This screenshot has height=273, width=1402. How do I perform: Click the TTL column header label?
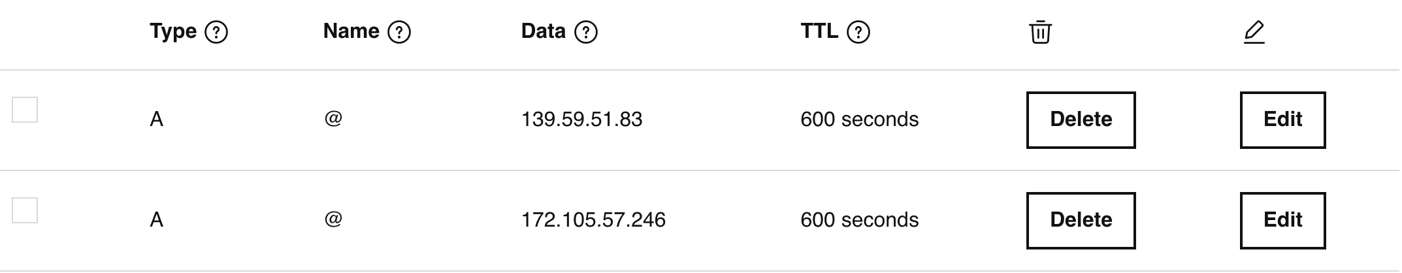tap(819, 31)
